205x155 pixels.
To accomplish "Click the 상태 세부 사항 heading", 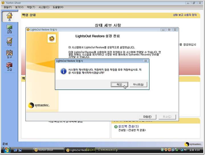I will [x=108, y=25].
